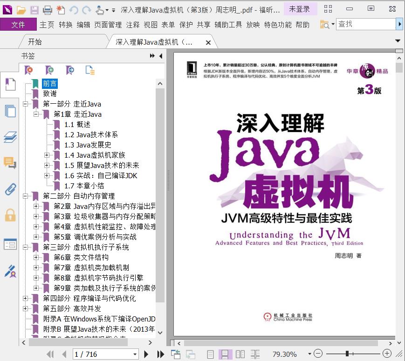Collapse the 第一部分 走近Java tree node

point(25,104)
